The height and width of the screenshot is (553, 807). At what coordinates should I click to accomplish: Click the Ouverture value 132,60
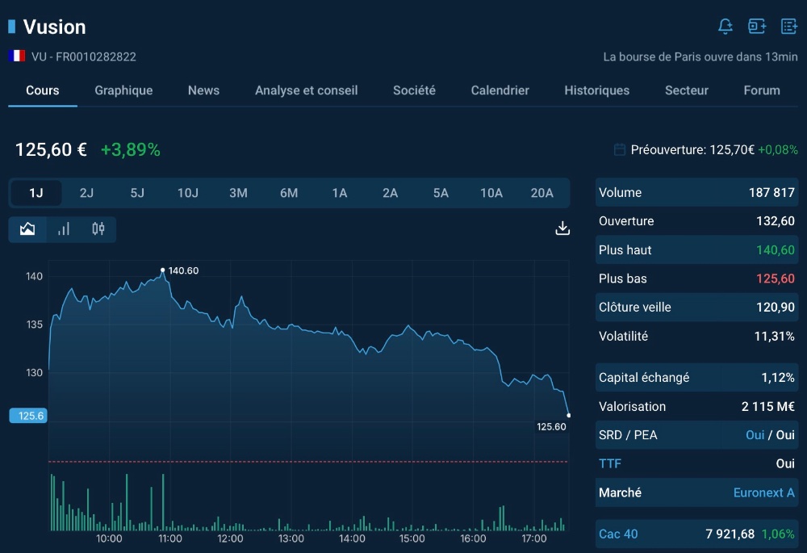[775, 221]
